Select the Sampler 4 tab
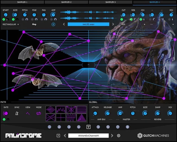This screenshot has width=177, height=142. [x=155, y=2]
